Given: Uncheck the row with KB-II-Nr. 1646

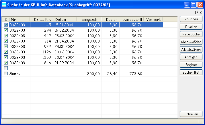Looking at the screenshot, I should click(x=6, y=63).
